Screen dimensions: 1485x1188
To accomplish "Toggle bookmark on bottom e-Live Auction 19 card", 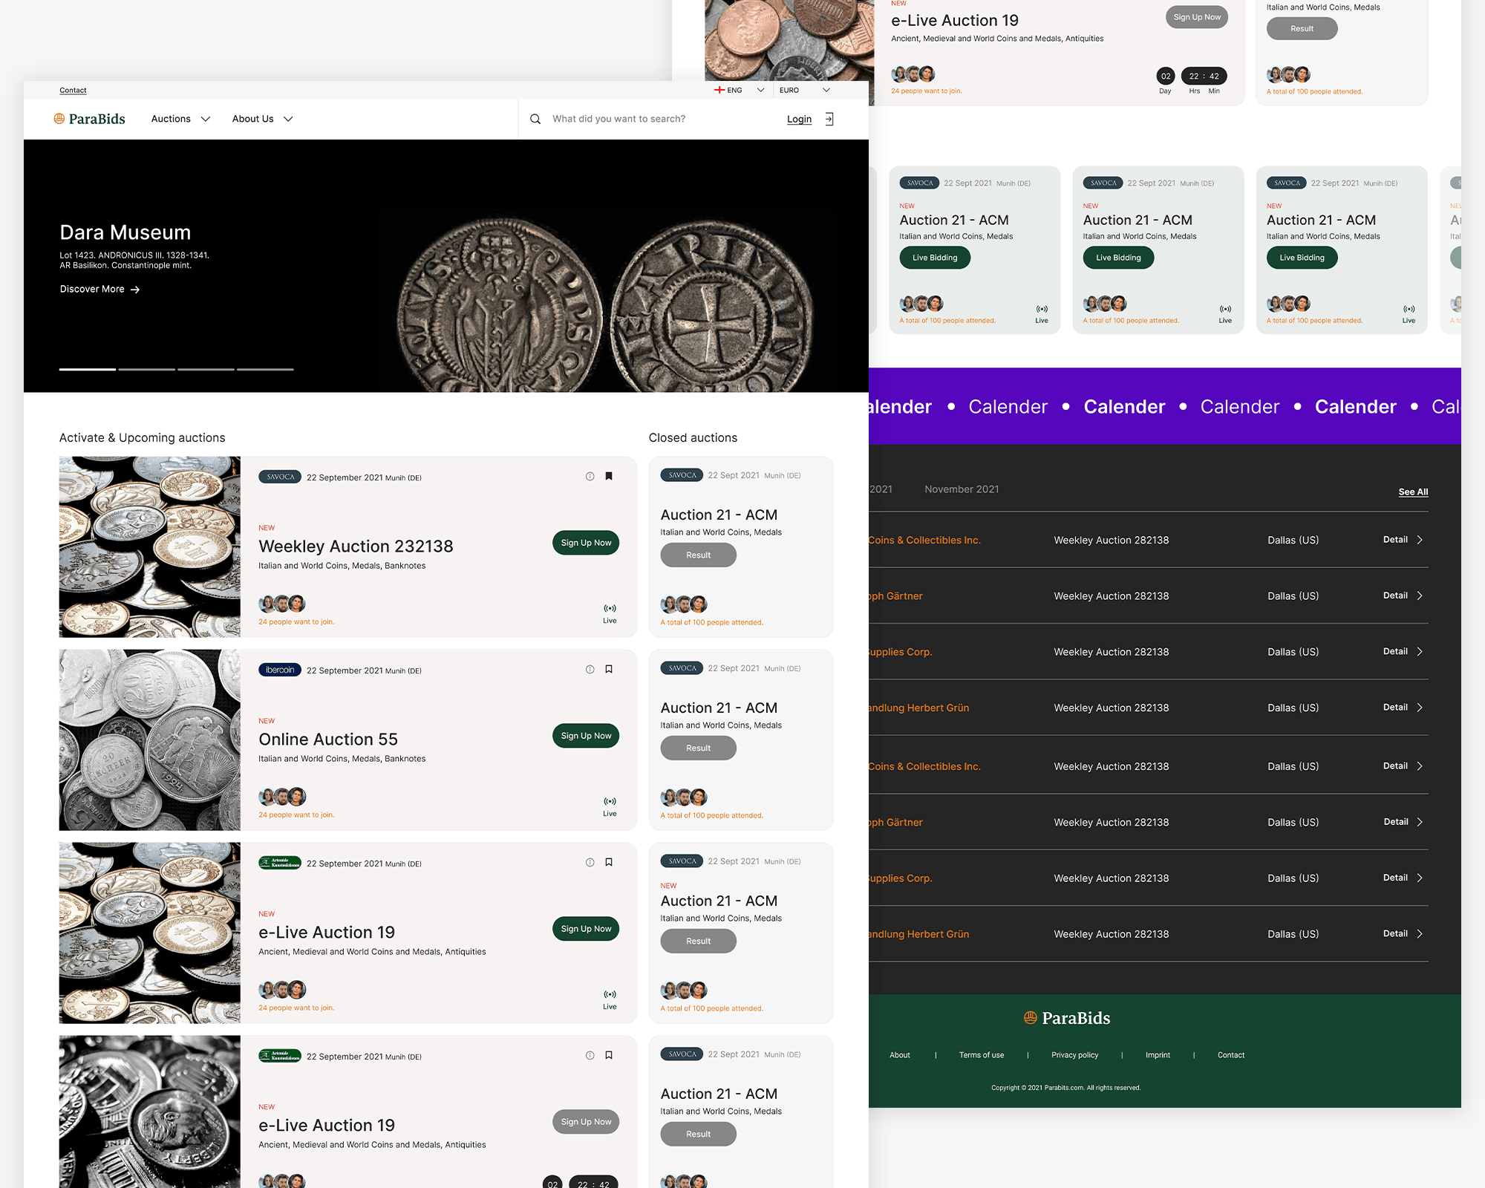I will coord(609,1056).
